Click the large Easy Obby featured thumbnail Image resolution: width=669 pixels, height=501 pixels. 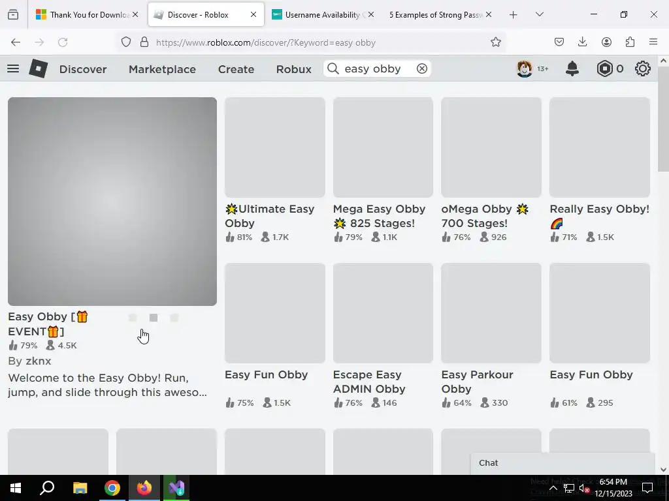coord(112,202)
